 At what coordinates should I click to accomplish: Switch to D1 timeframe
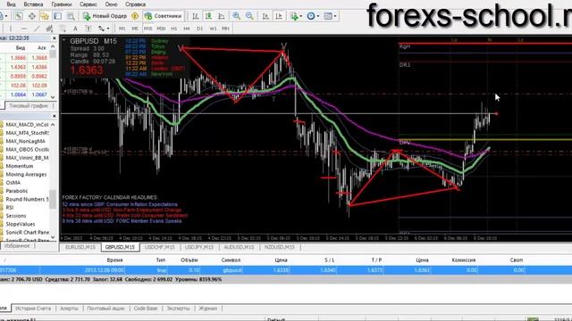199,29
